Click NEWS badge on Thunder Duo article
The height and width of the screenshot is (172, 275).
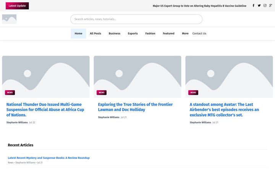click(10, 92)
